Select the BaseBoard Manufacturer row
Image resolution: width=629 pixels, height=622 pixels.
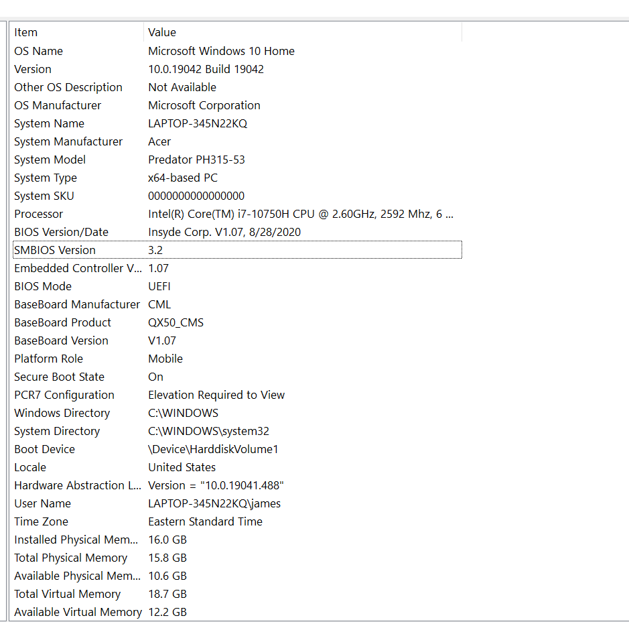[x=238, y=304]
